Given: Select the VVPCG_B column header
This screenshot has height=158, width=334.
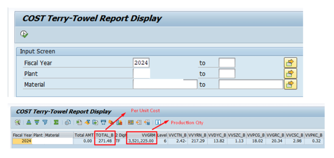Looking at the screenshot, I should [256, 135].
